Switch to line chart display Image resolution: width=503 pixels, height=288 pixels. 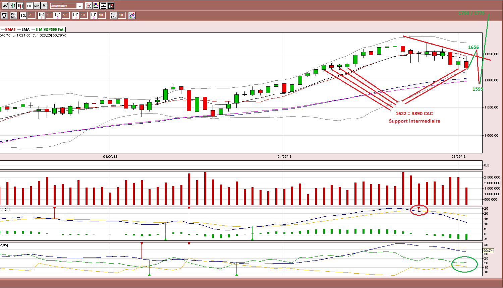pos(5,6)
